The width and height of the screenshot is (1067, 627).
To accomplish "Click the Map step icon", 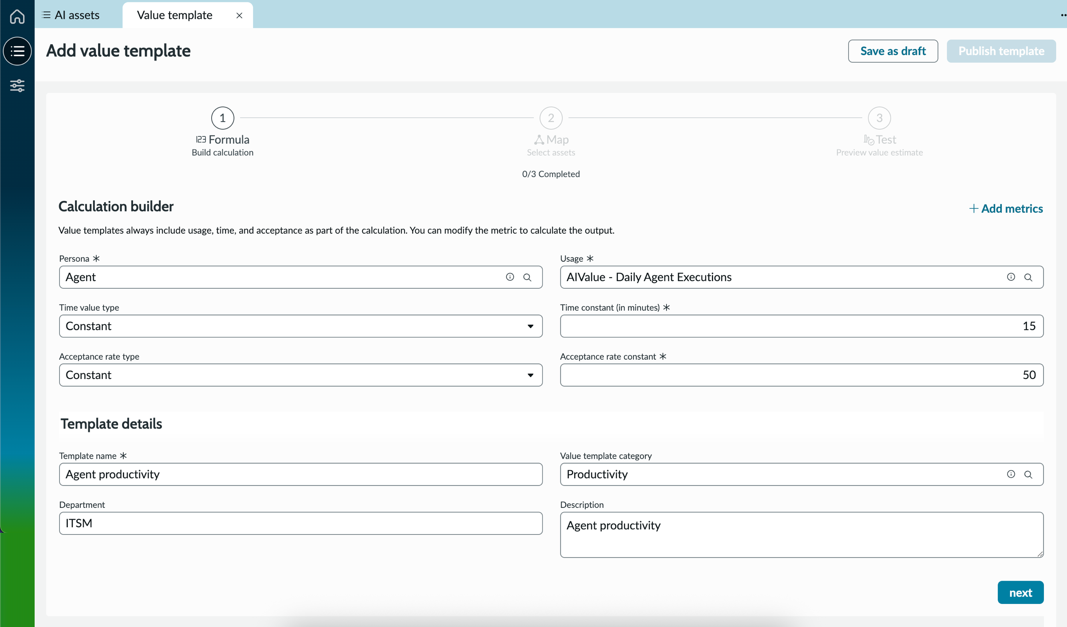I will [539, 140].
